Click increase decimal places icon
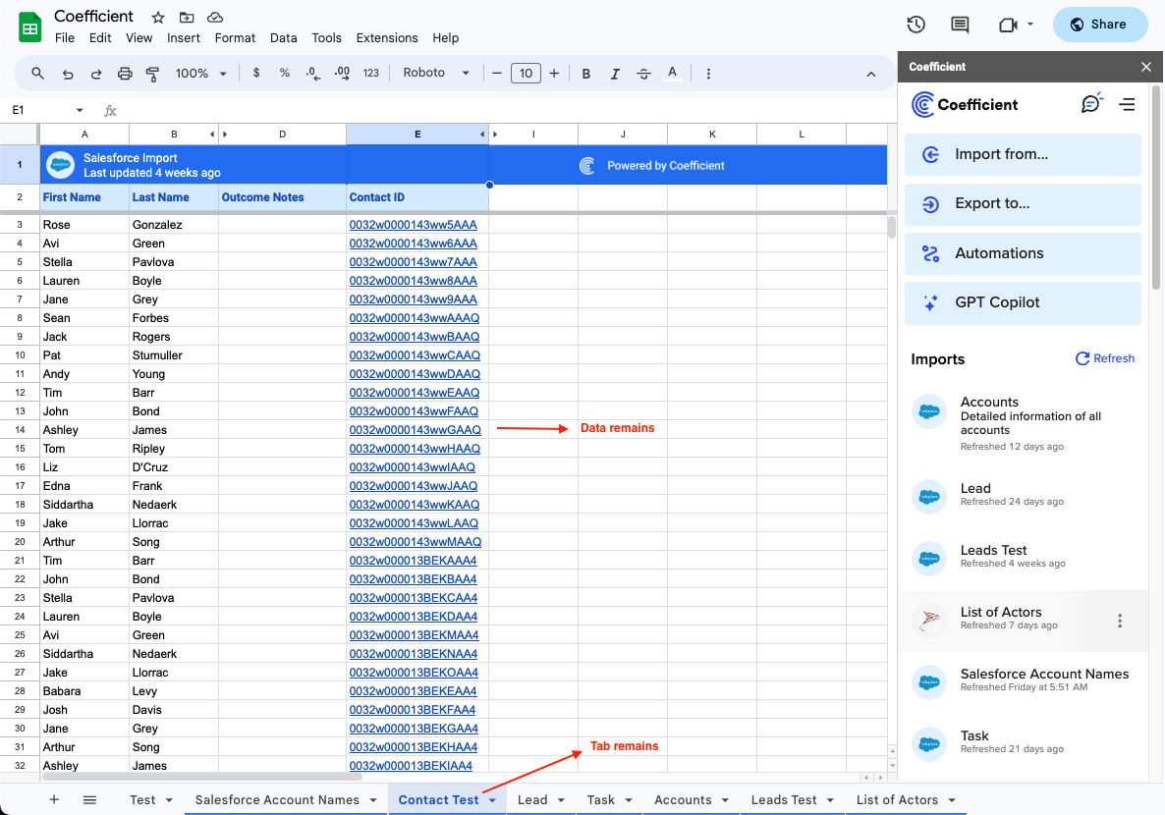 coord(342,73)
